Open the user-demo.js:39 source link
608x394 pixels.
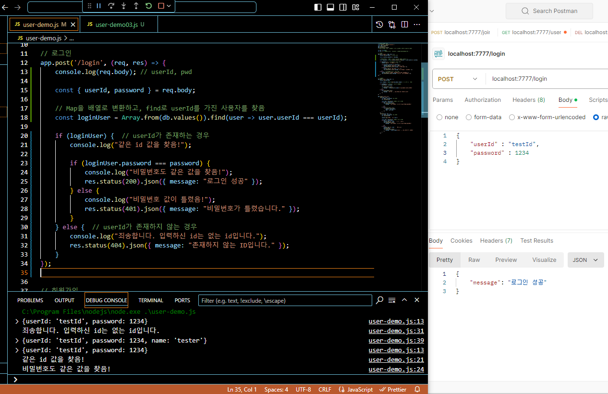click(x=396, y=341)
